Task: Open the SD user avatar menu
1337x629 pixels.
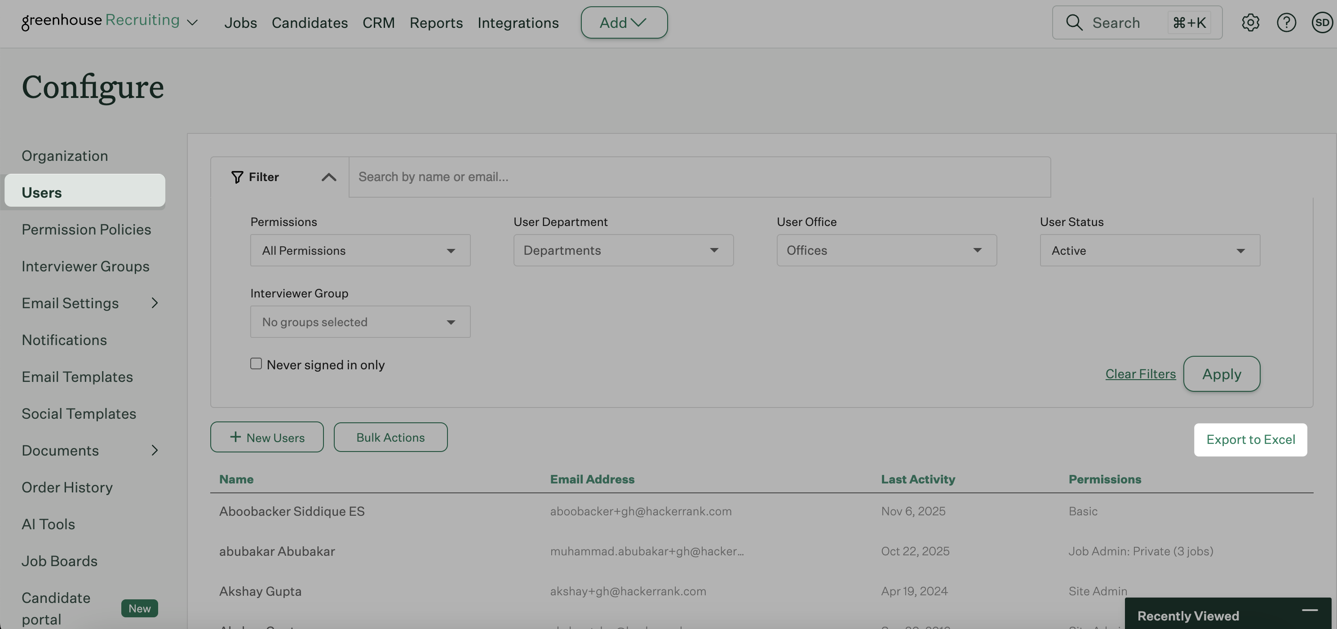Action: (1321, 22)
